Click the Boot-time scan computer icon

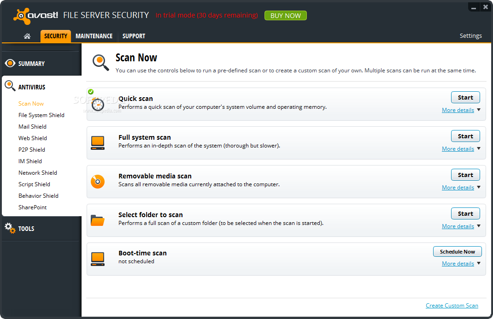(98, 259)
